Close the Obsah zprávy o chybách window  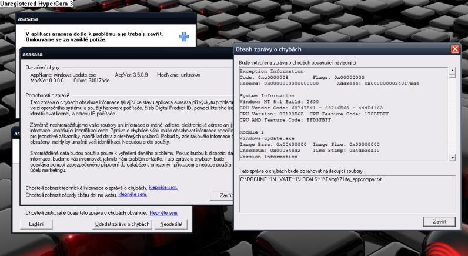pos(455,49)
